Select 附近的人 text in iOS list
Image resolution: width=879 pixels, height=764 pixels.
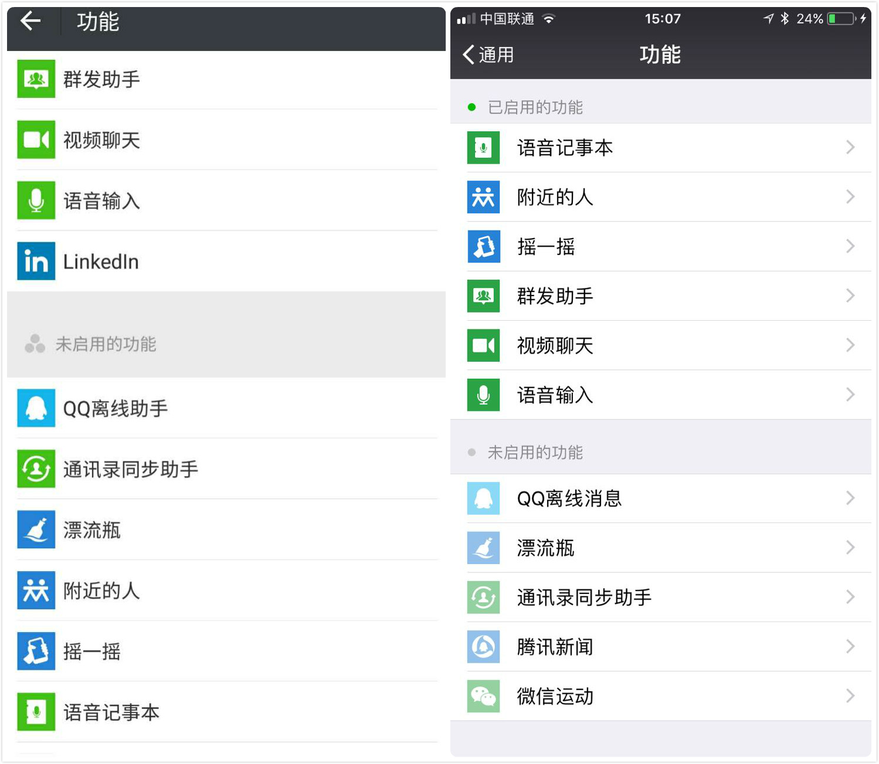coord(555,197)
